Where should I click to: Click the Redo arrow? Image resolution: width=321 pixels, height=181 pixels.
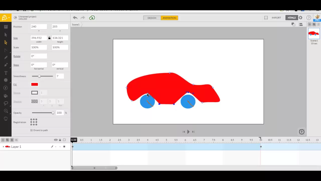tap(83, 18)
